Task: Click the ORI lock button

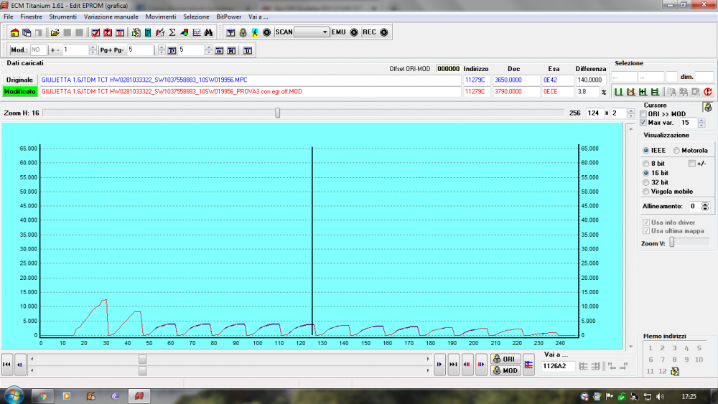Action: click(505, 360)
